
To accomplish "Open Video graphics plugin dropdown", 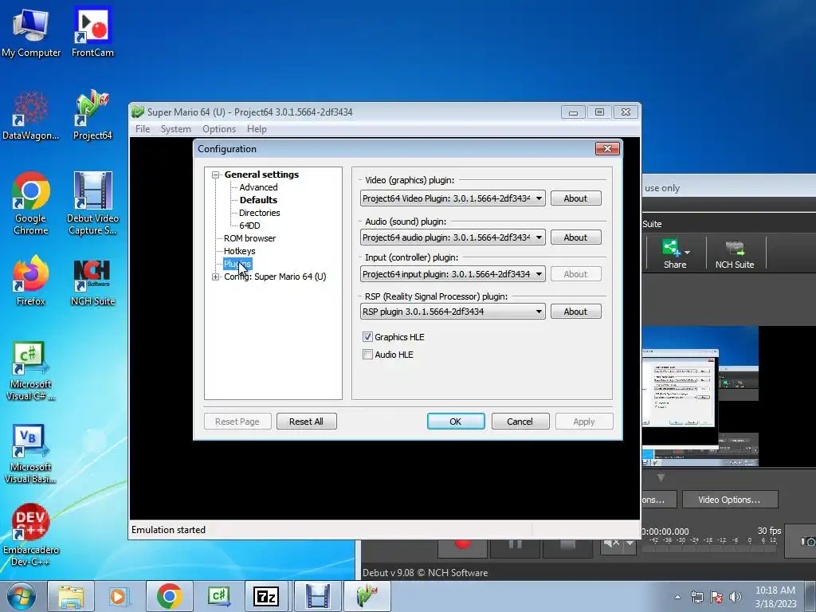I will tap(453, 198).
